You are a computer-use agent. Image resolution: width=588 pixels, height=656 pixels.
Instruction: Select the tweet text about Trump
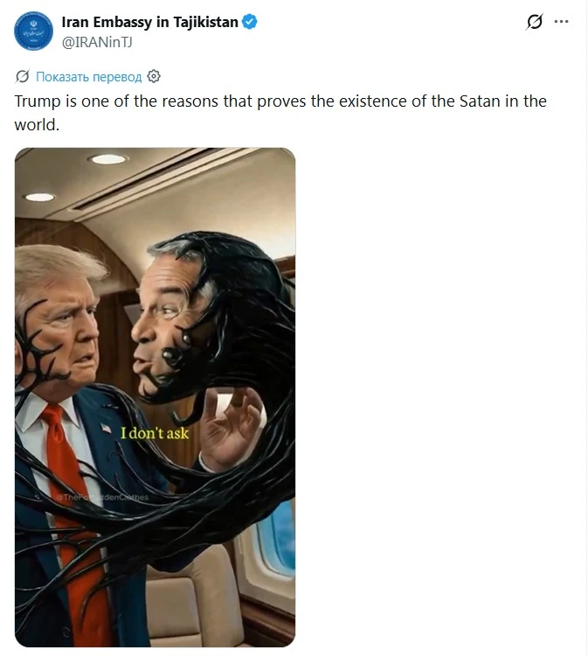(280, 113)
